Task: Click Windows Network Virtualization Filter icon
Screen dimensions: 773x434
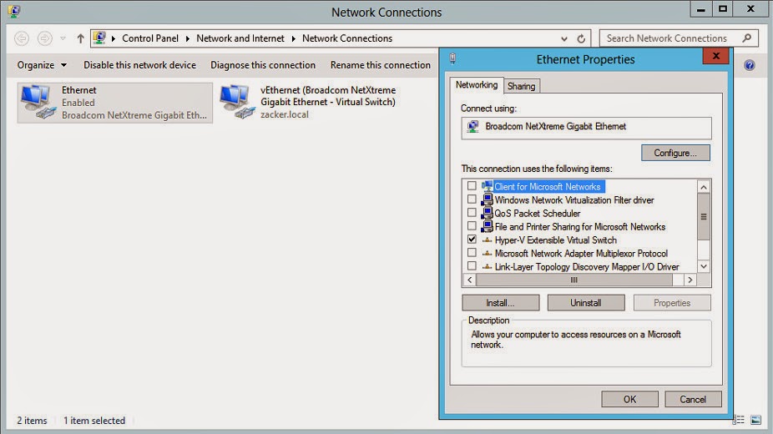Action: click(x=487, y=199)
